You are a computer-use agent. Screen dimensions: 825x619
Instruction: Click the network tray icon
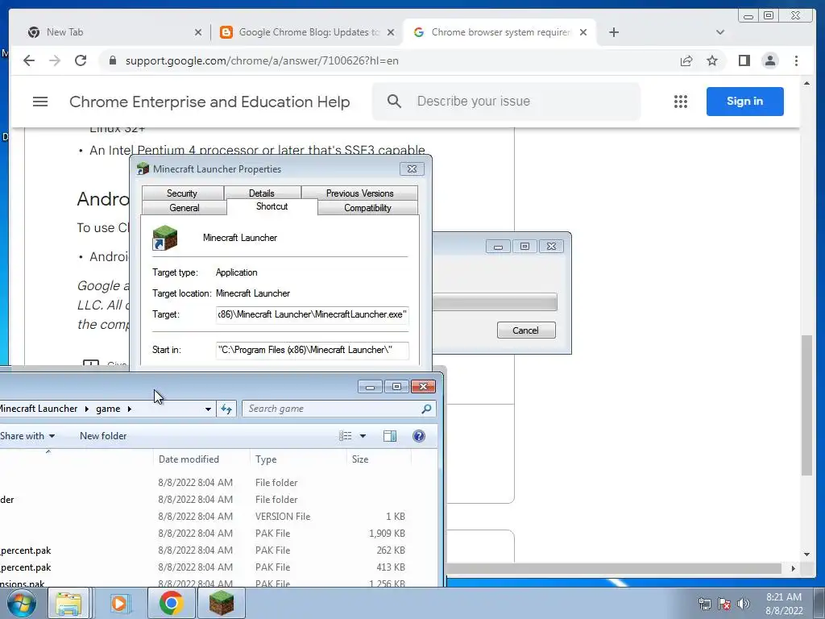[x=705, y=604]
